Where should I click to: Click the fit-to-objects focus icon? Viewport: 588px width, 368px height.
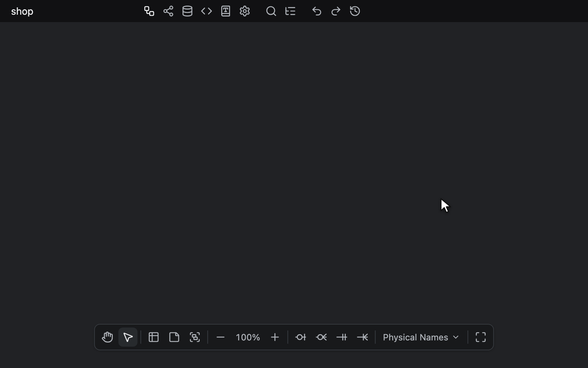point(195,337)
